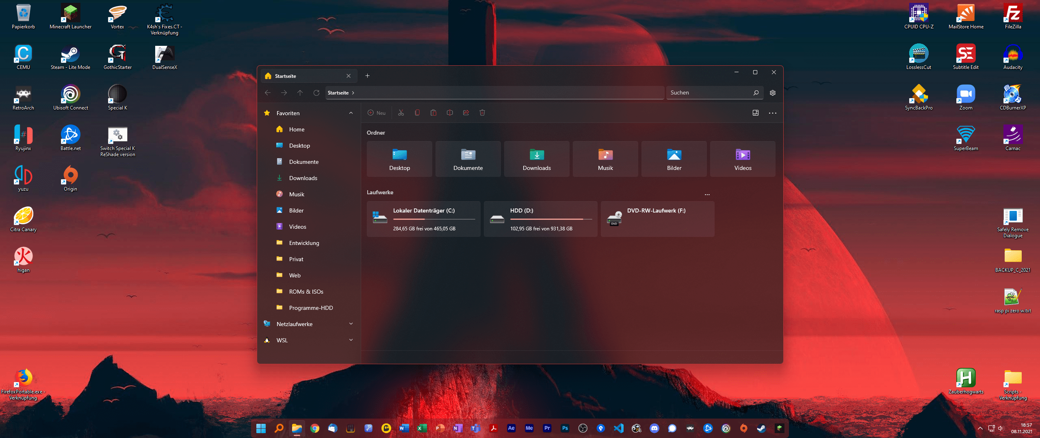
Task: Open the Downloads folder tile
Action: tap(537, 159)
